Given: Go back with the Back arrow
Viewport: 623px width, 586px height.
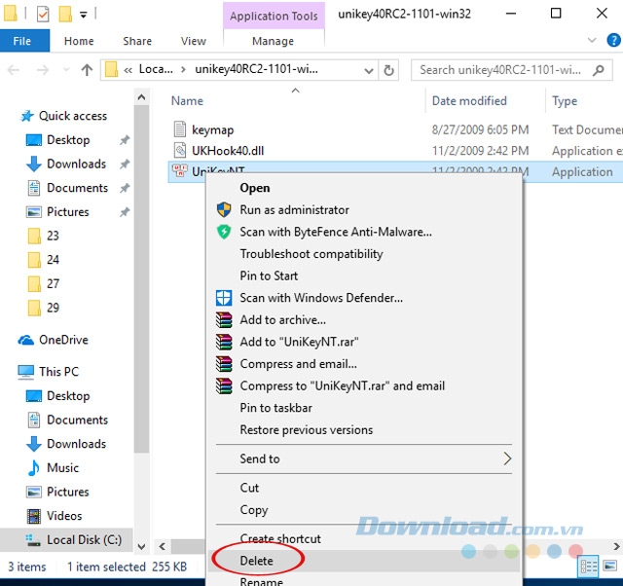Looking at the screenshot, I should 14,70.
